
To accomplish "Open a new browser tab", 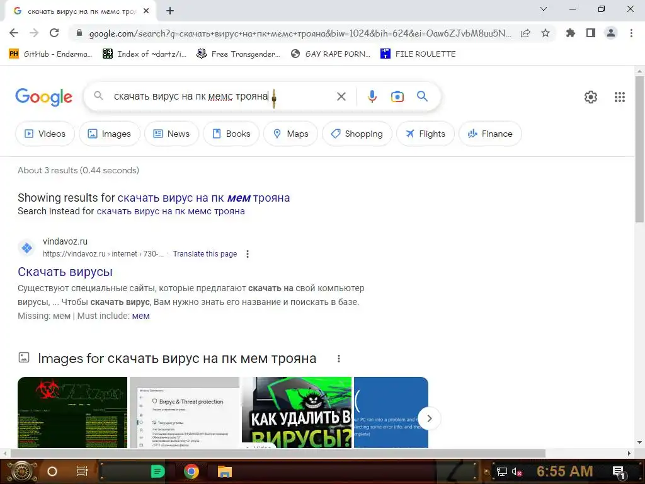I will [x=170, y=11].
